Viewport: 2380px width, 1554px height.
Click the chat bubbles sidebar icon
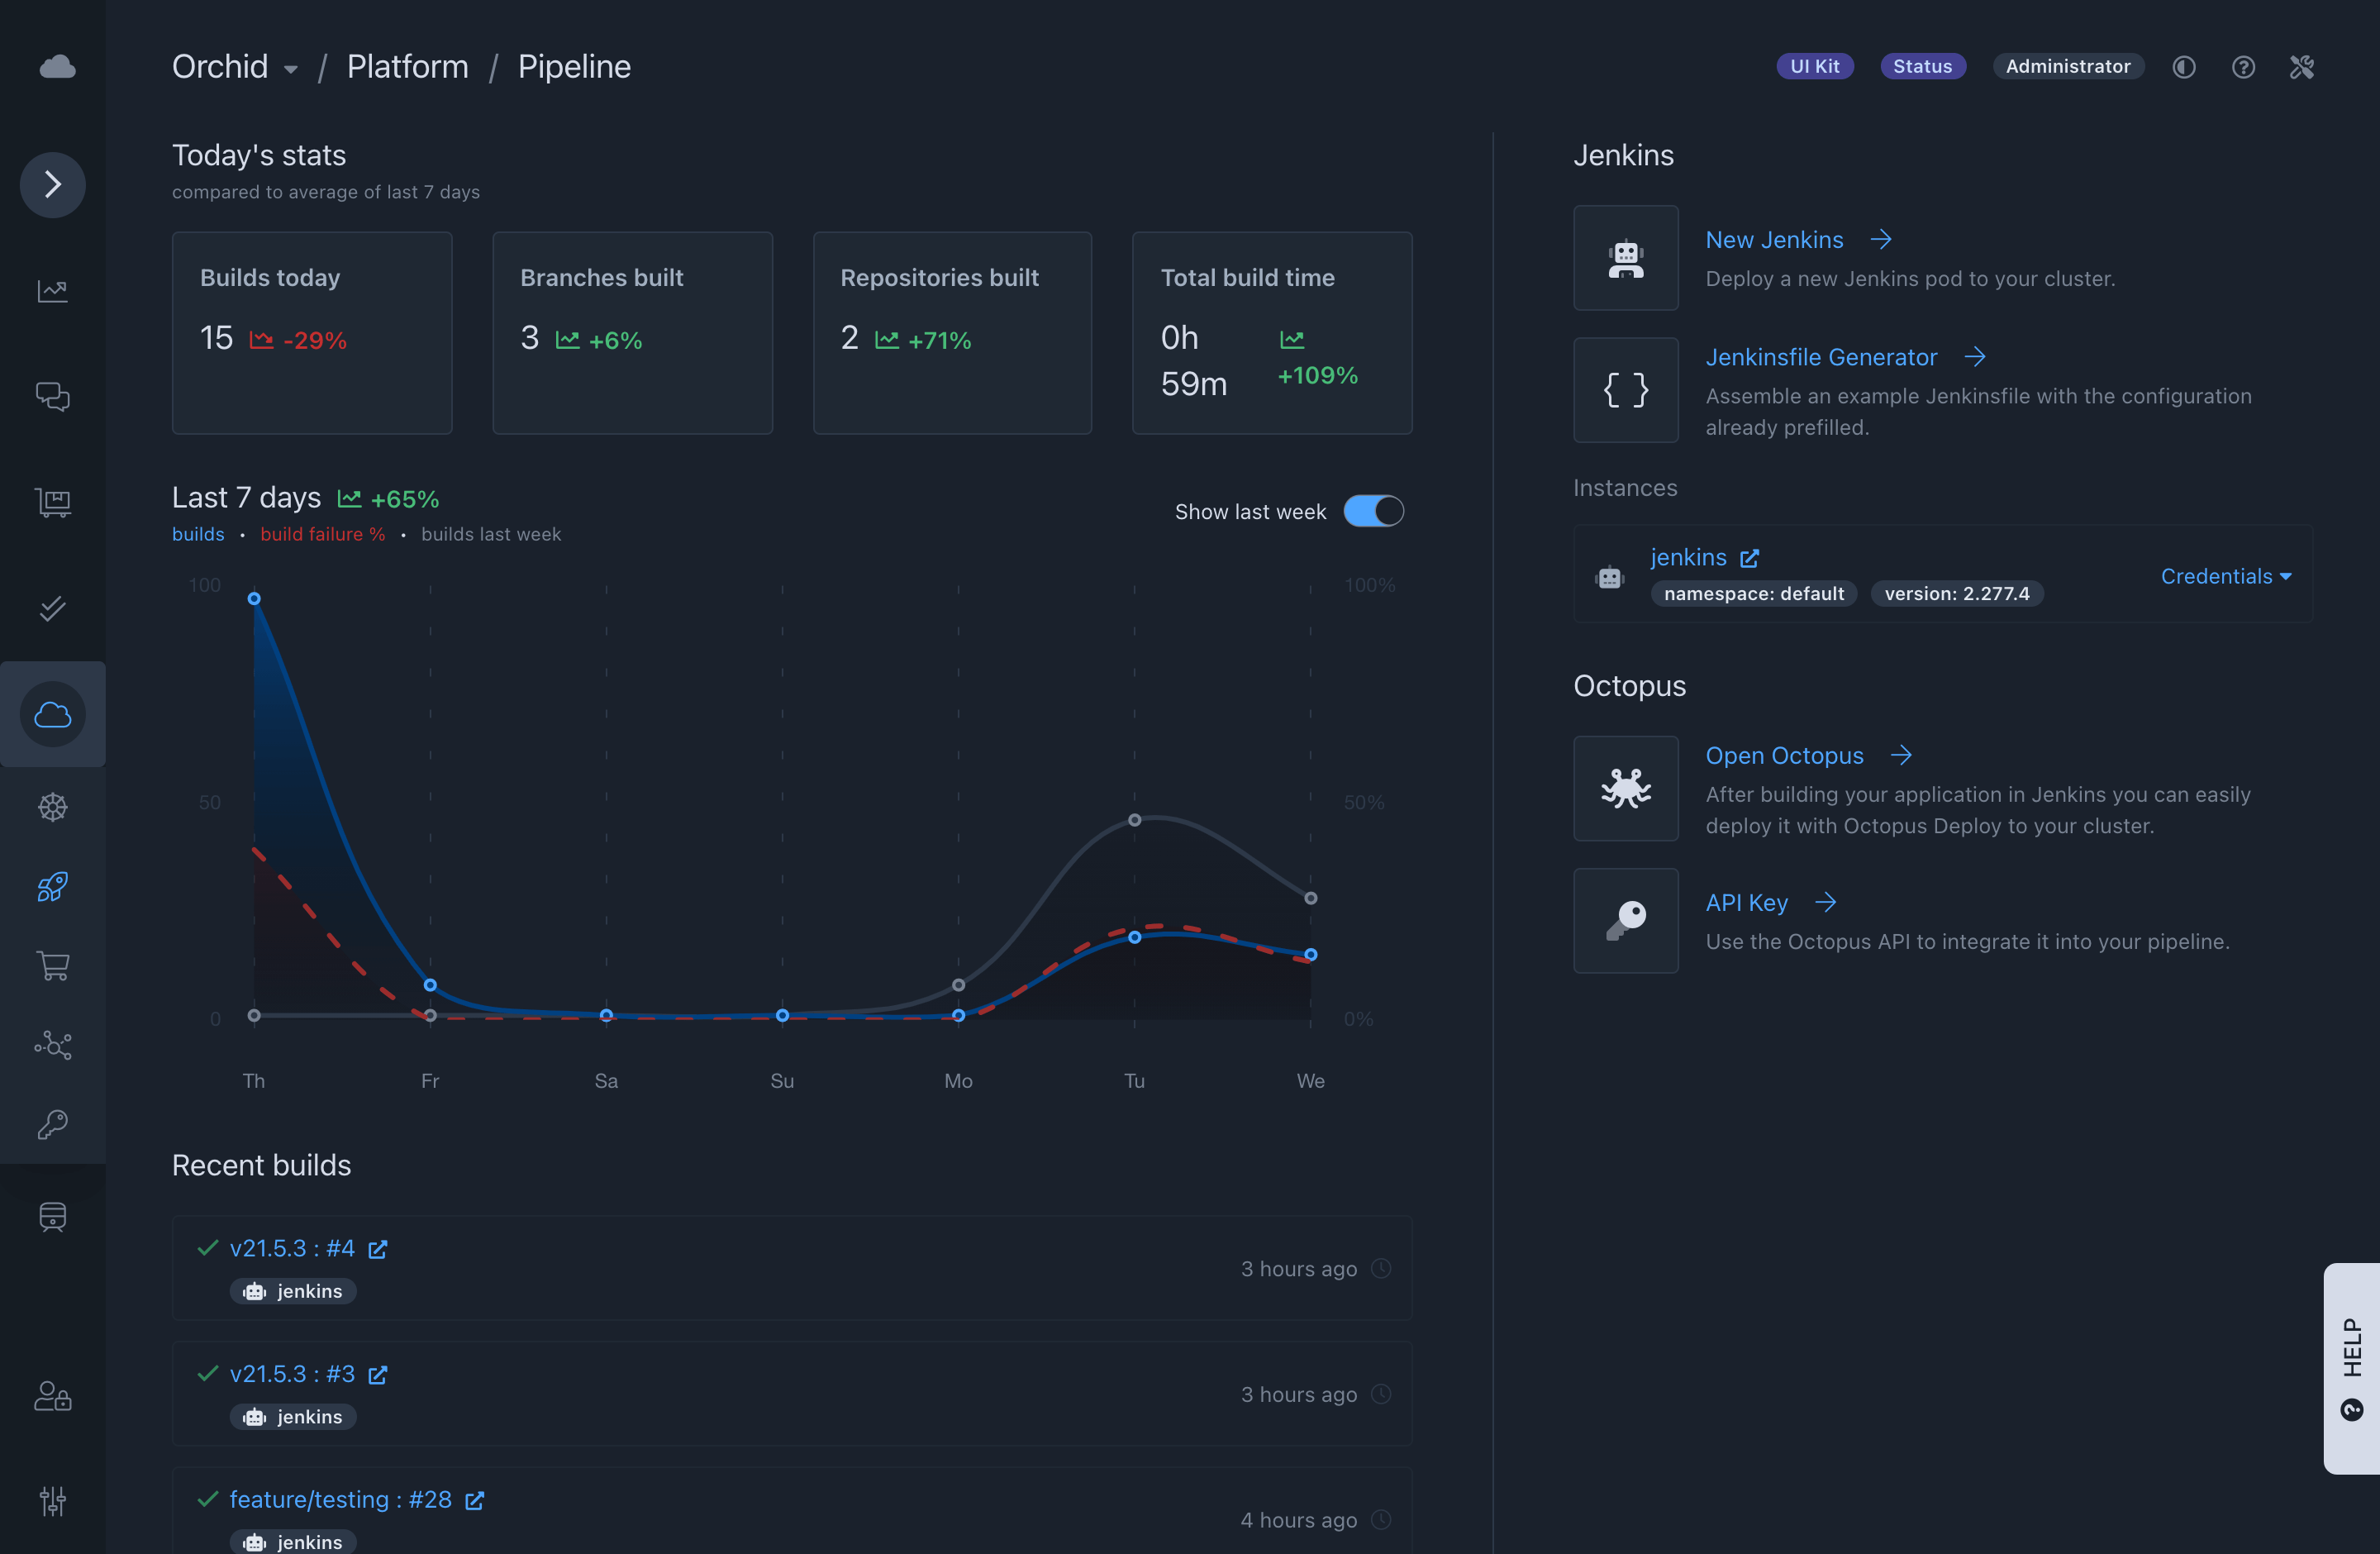coord(53,396)
